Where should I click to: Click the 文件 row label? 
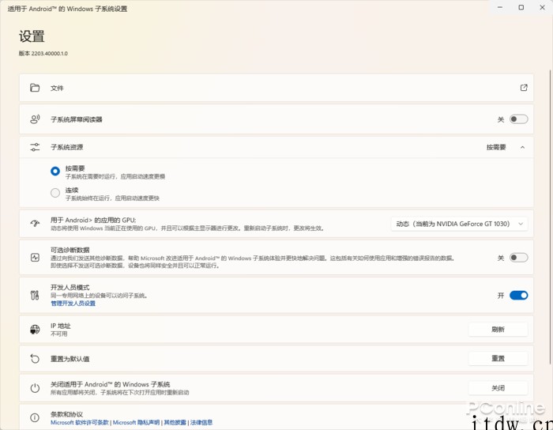pyautogui.click(x=57, y=88)
